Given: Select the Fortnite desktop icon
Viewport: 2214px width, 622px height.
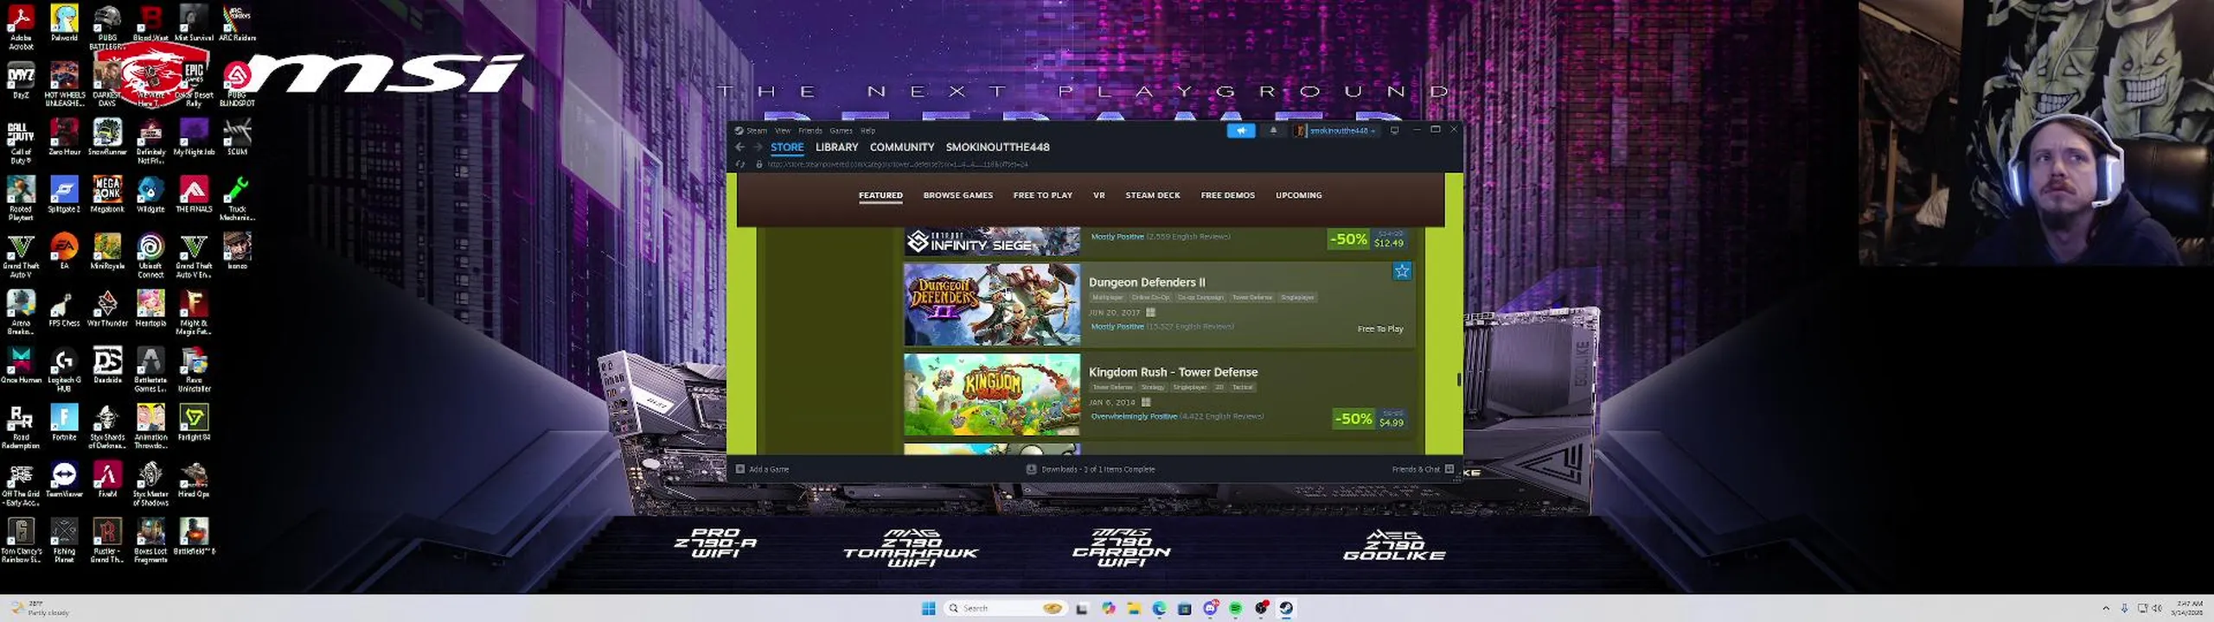Looking at the screenshot, I should click(64, 422).
